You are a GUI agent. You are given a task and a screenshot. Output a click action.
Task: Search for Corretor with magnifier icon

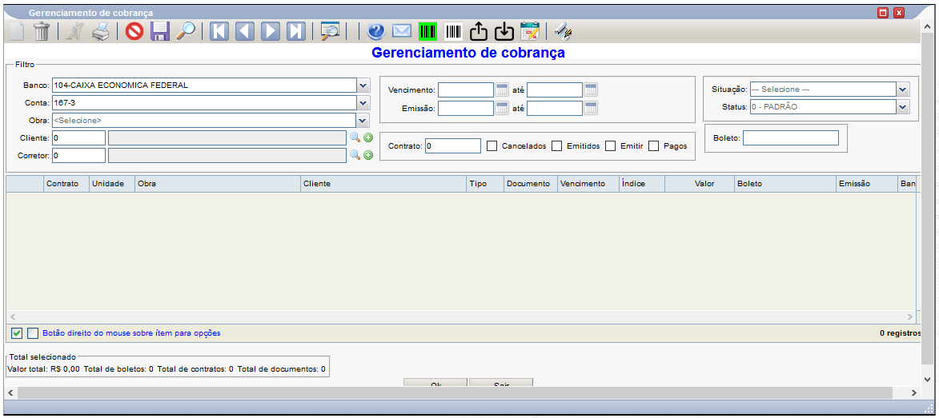355,155
